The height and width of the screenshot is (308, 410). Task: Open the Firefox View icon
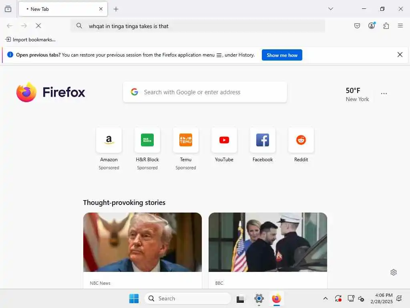pos(8,9)
